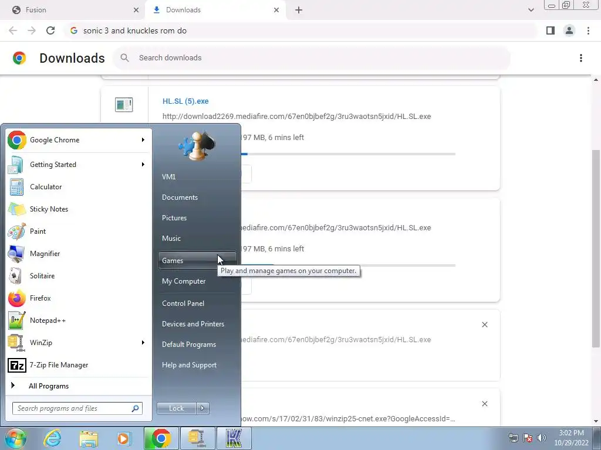This screenshot has height=450, width=601.
Task: Open Pictures in Start menu
Action: point(197,218)
